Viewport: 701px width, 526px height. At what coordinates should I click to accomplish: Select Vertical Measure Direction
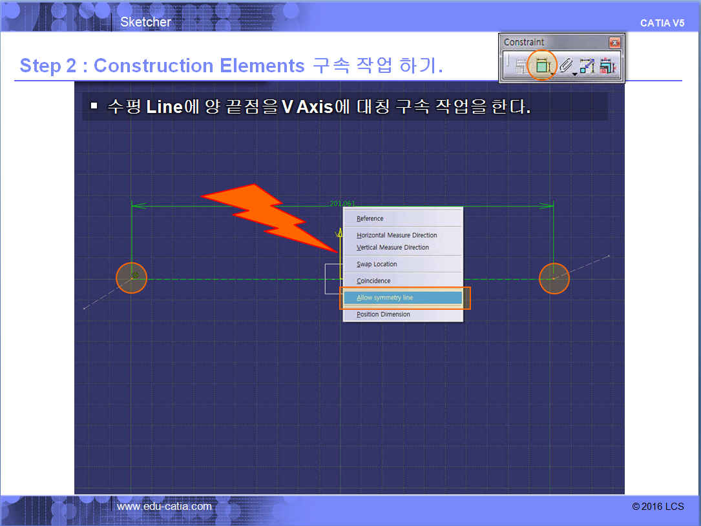coord(392,248)
